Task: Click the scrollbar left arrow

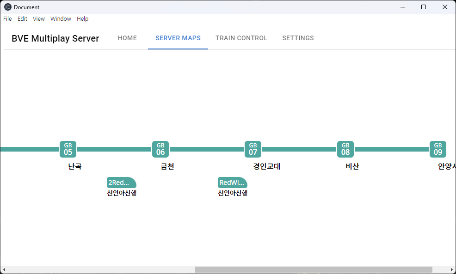Action: 4,270
